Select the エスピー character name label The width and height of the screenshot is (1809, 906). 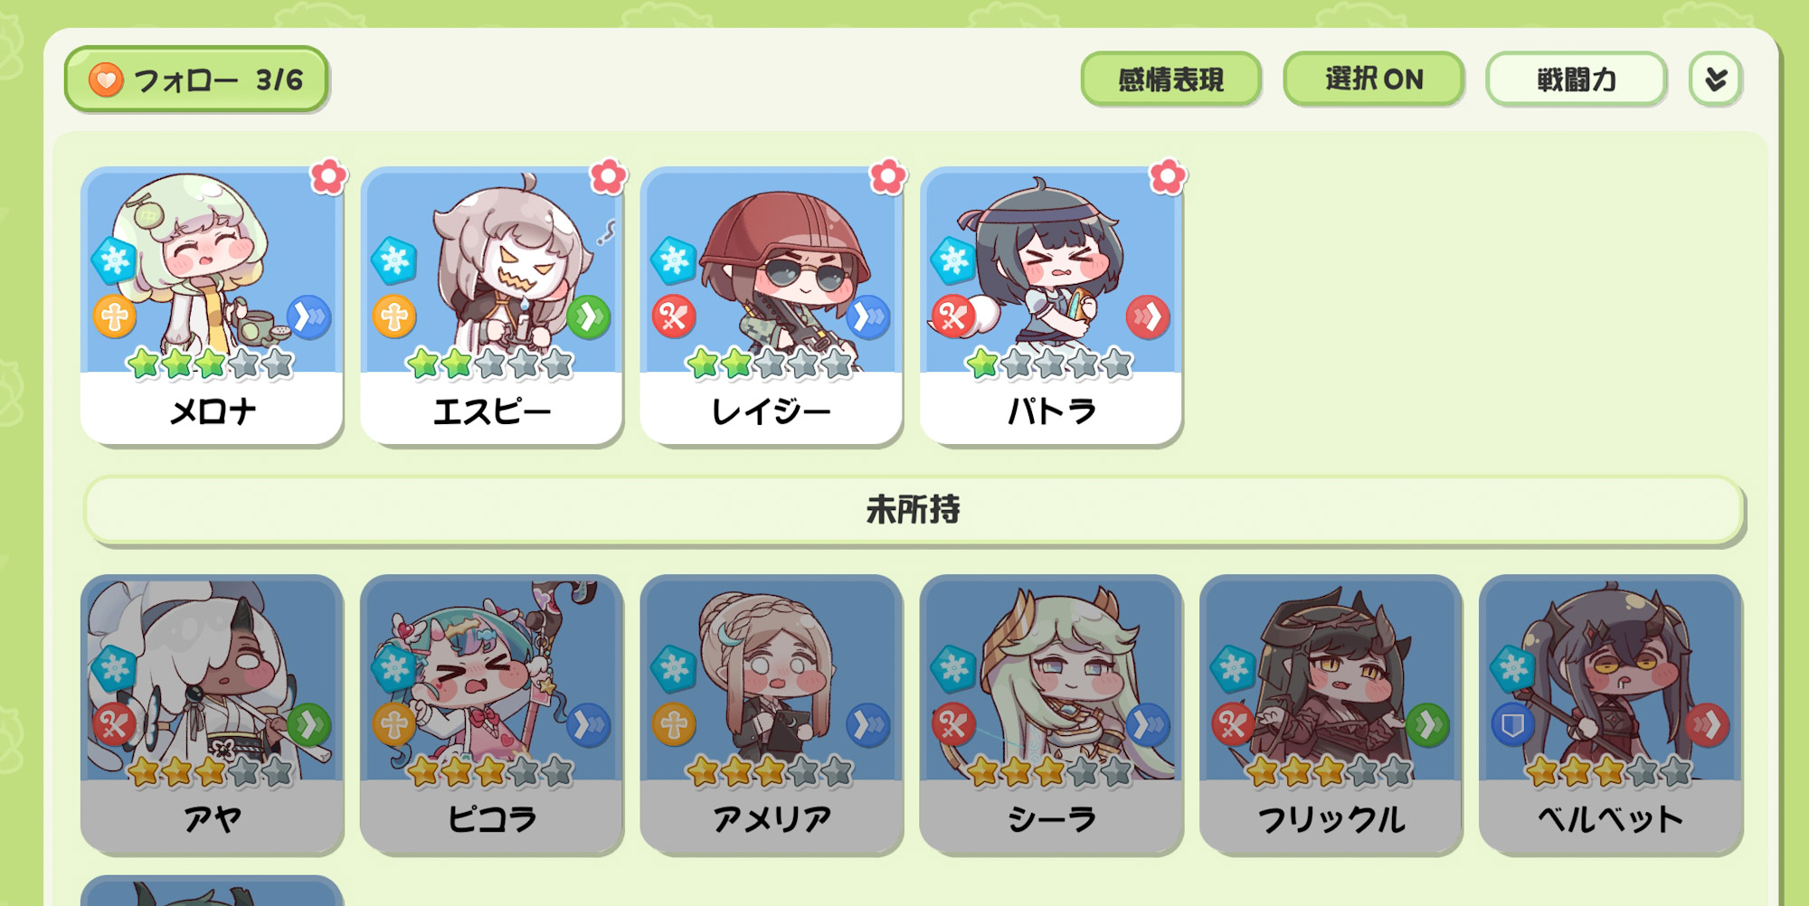click(492, 412)
